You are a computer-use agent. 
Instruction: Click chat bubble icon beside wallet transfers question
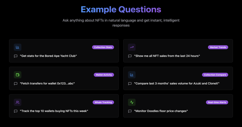click(16, 84)
